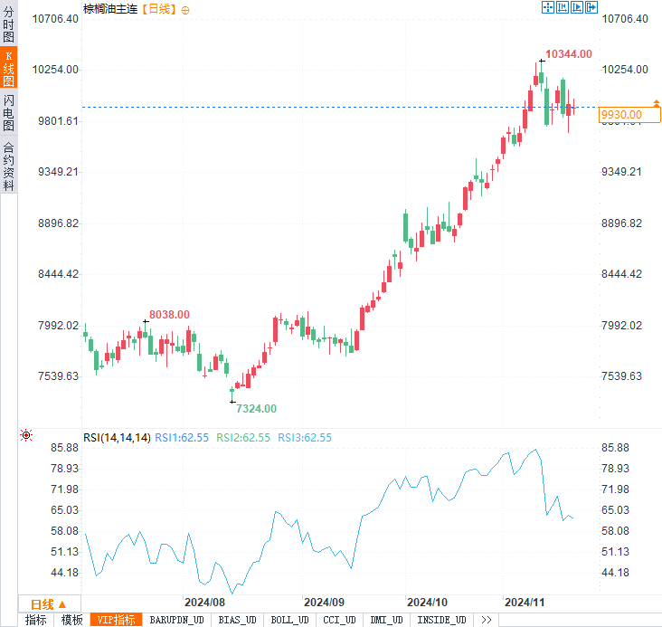Viewport: 662px width, 627px height.
Task: Show more indicators with the >> arrow
Action: click(x=486, y=620)
